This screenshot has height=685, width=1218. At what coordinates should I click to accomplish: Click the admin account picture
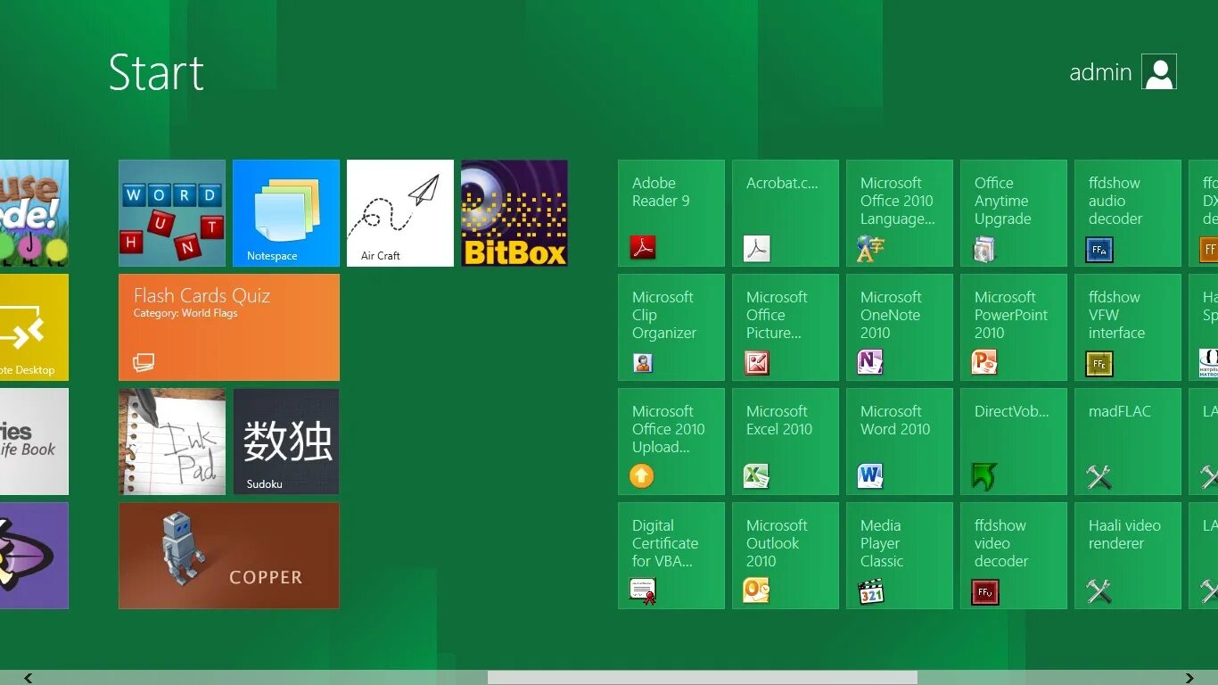[1159, 72]
